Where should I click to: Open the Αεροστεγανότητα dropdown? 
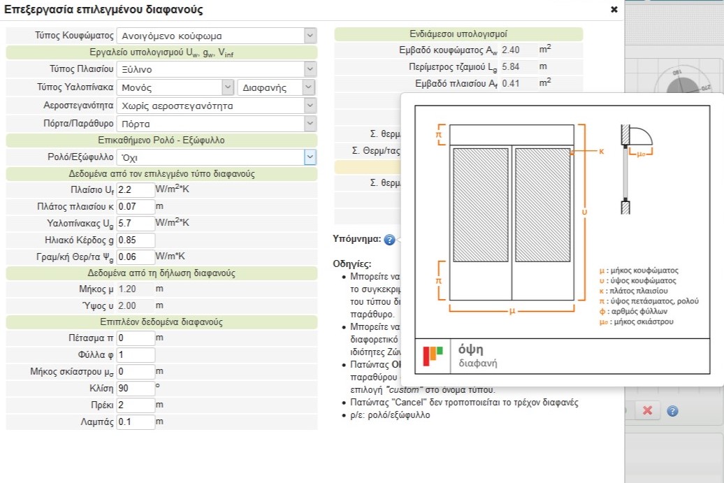click(217, 106)
